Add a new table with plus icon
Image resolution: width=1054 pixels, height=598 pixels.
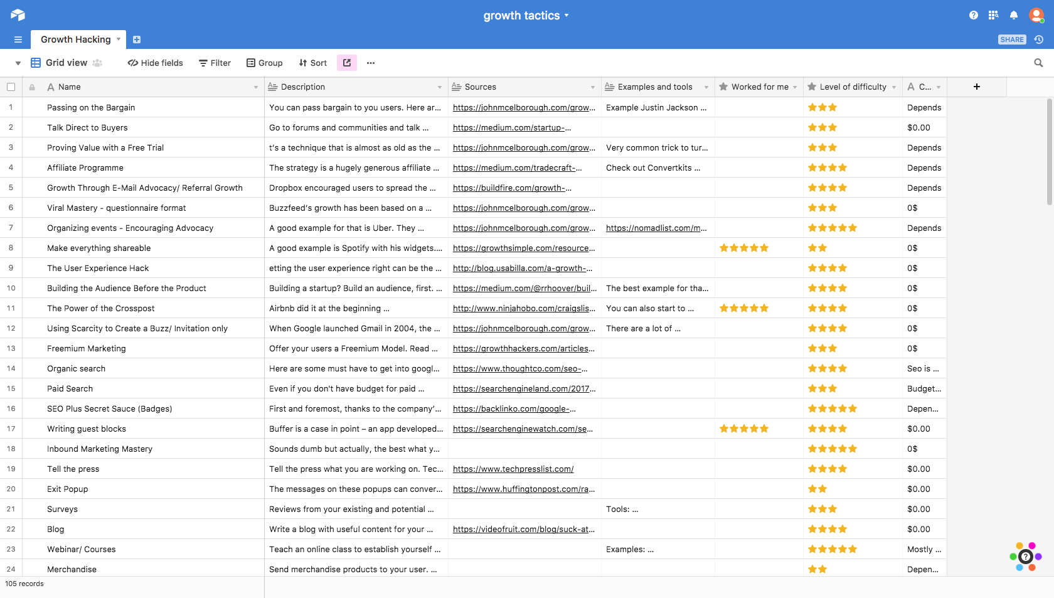click(137, 40)
